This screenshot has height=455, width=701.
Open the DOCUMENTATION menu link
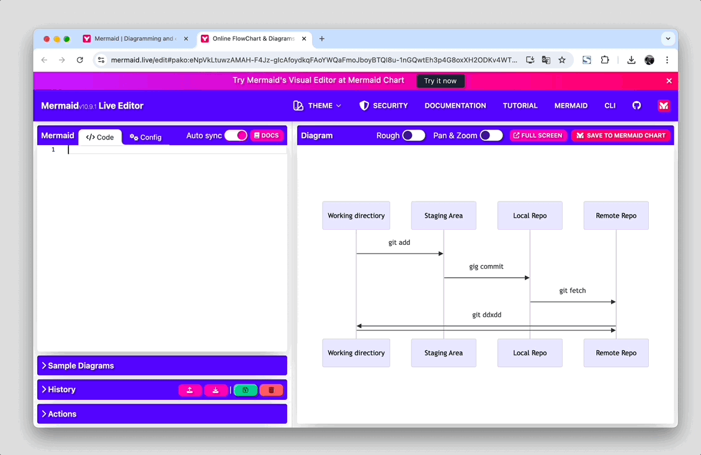coord(455,105)
